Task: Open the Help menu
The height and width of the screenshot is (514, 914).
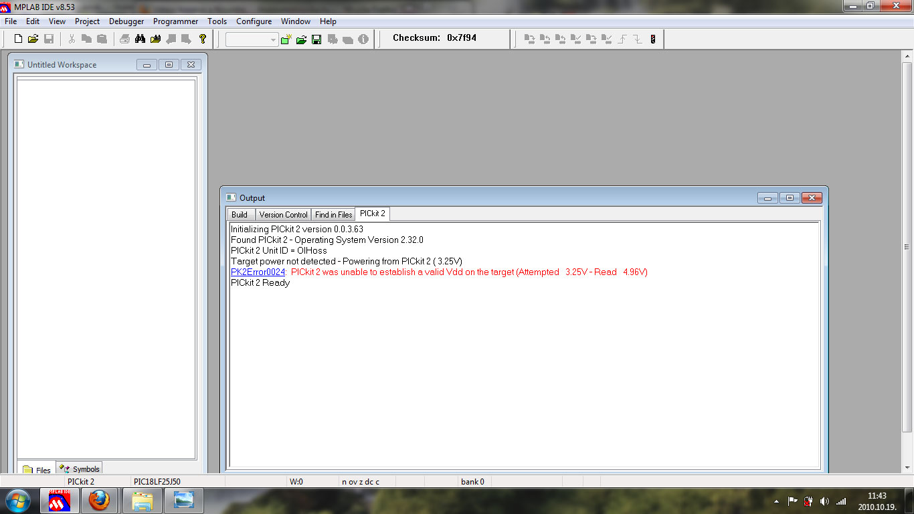Action: click(x=328, y=21)
